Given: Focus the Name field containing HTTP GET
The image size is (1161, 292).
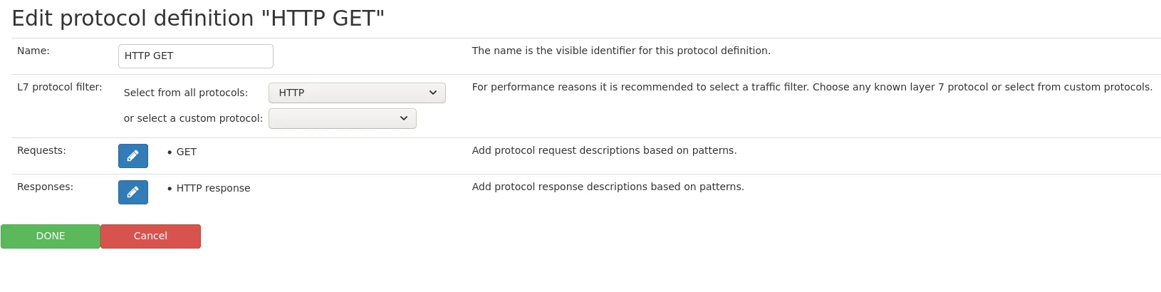Looking at the screenshot, I should click(x=195, y=56).
